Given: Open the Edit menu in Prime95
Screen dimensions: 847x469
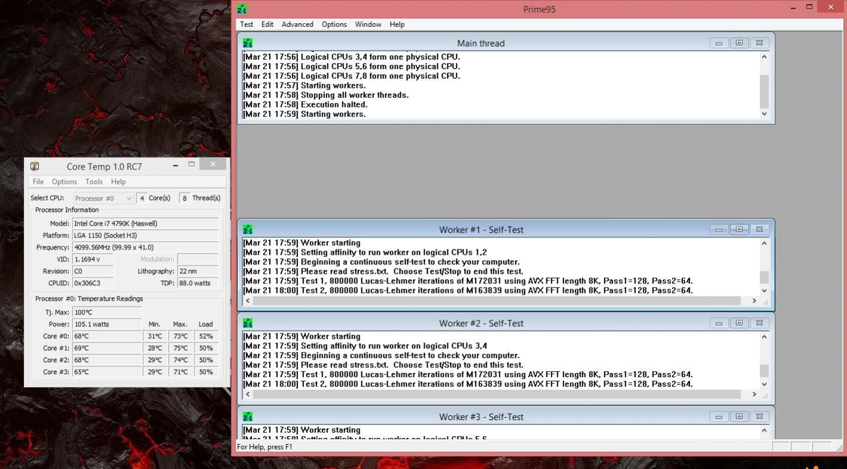Looking at the screenshot, I should pyautogui.click(x=267, y=24).
